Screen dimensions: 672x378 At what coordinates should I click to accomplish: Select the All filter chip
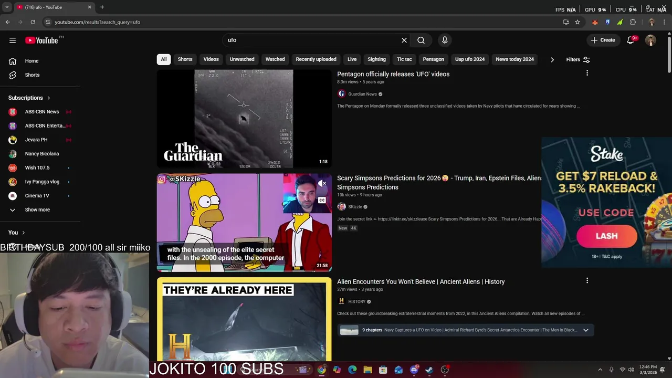[164, 59]
